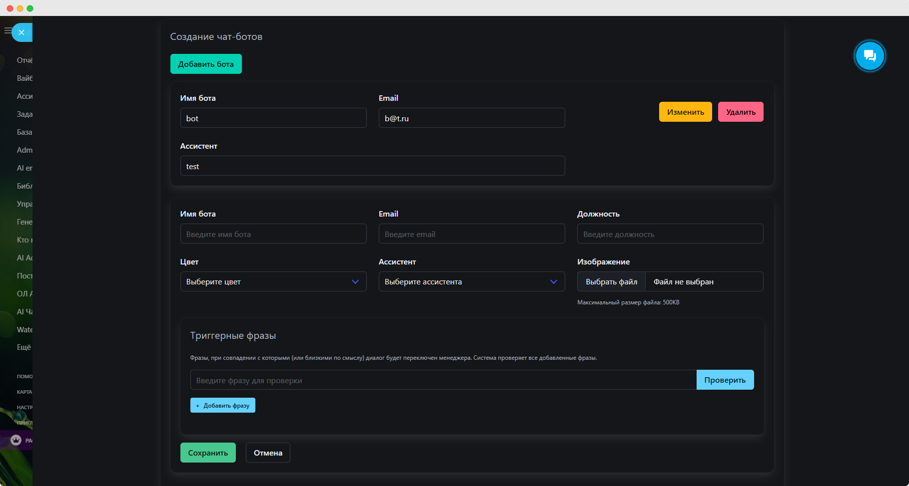Focus the 'Введите имя бота' field
This screenshot has height=486, width=909.
tap(273, 234)
